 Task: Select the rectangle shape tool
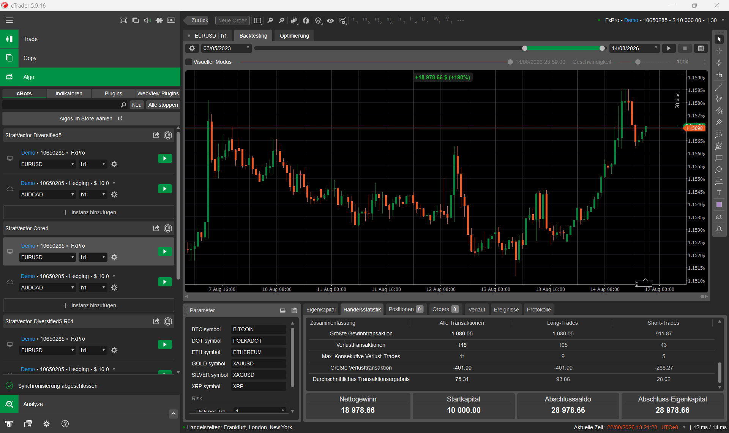coord(719,158)
